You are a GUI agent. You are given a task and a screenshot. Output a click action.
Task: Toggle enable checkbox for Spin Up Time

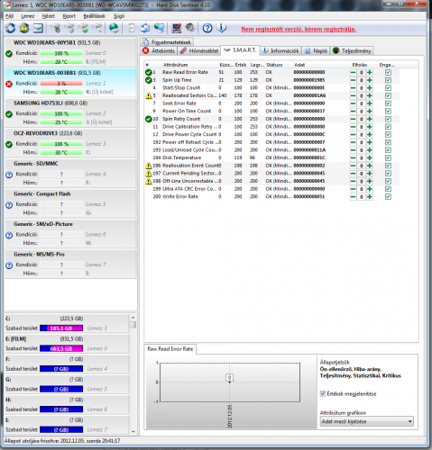click(x=388, y=80)
